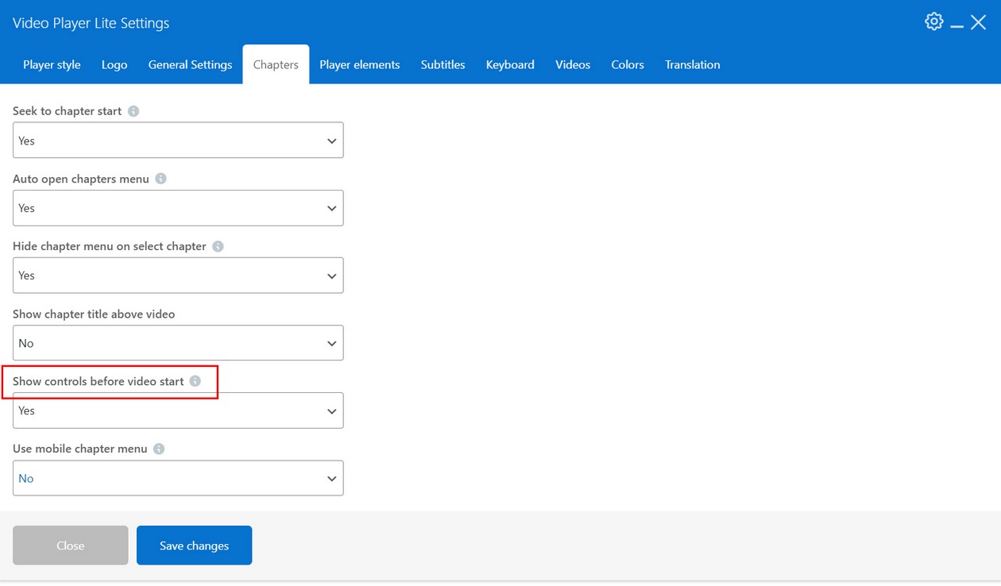
Task: Minimize the Video Player Lite Settings window
Action: (957, 24)
